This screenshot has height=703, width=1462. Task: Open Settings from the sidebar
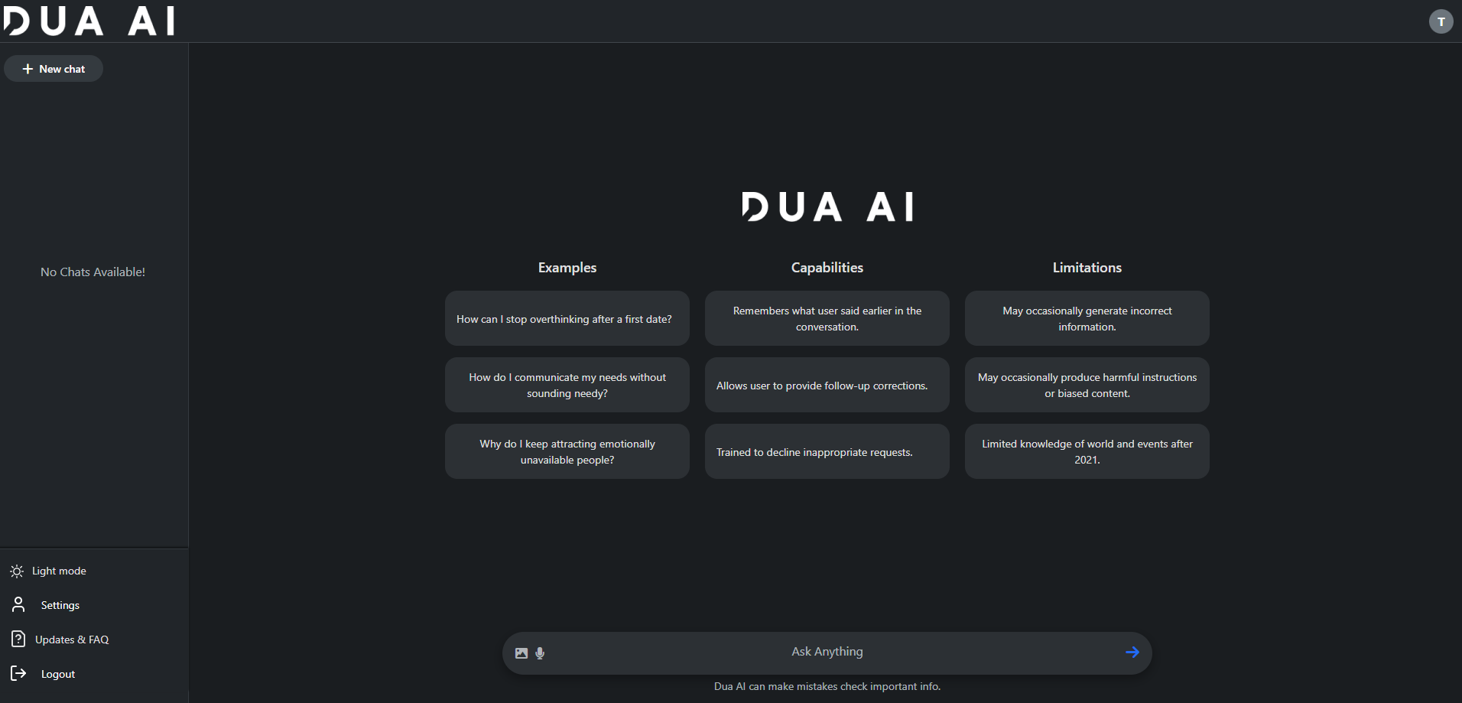(60, 605)
